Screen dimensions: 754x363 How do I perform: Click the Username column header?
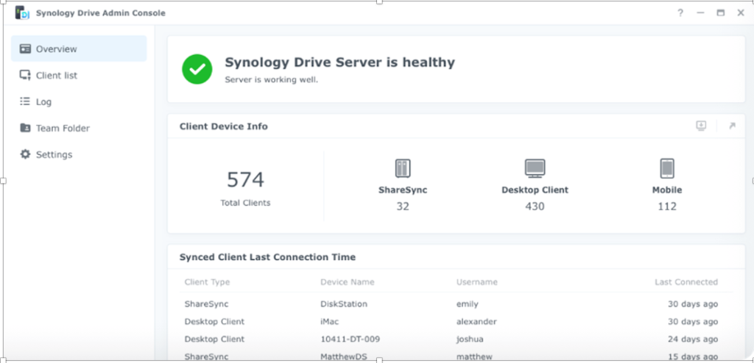pos(476,282)
